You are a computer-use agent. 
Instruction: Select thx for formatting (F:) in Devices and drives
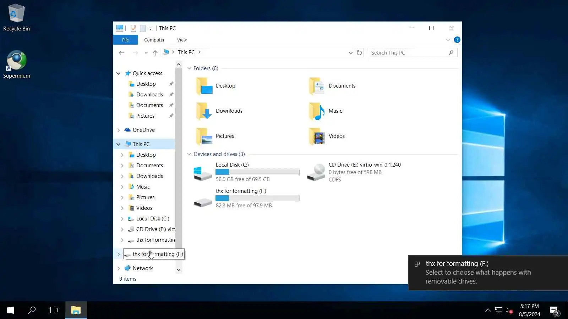pyautogui.click(x=246, y=198)
